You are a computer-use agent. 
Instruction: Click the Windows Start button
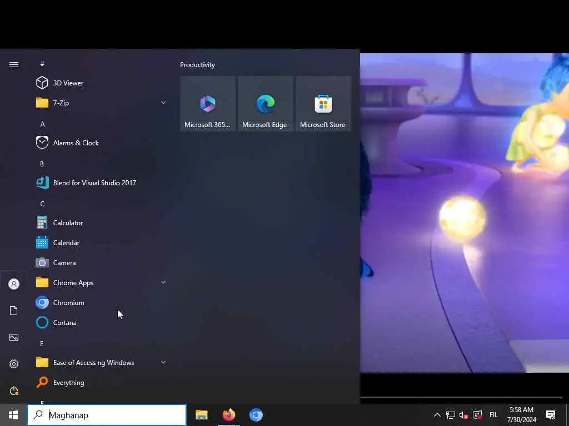click(x=13, y=415)
